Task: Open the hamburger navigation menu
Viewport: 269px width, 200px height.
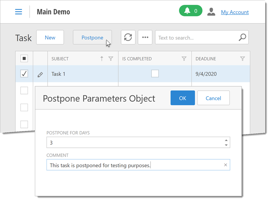Action: pyautogui.click(x=19, y=12)
